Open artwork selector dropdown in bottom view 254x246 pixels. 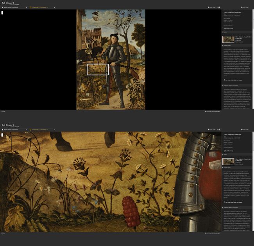[x=43, y=130]
